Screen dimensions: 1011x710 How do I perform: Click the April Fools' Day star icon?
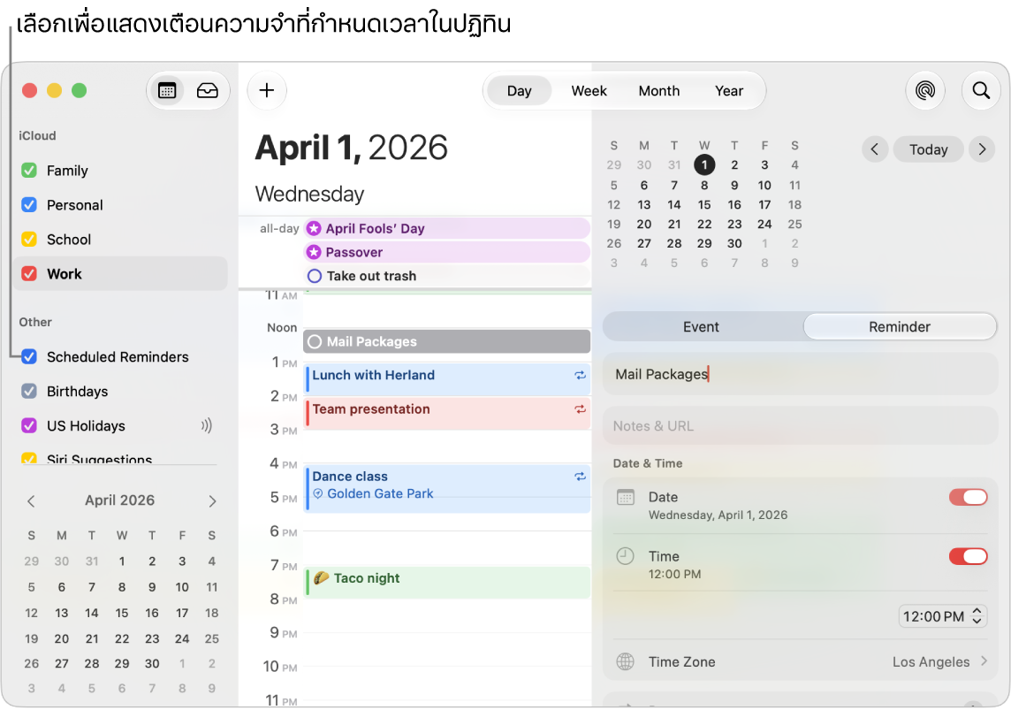pyautogui.click(x=314, y=229)
